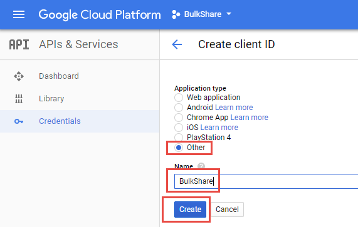358x227 pixels.
Task: Click the Google Cloud Platform title
Action: click(100, 14)
